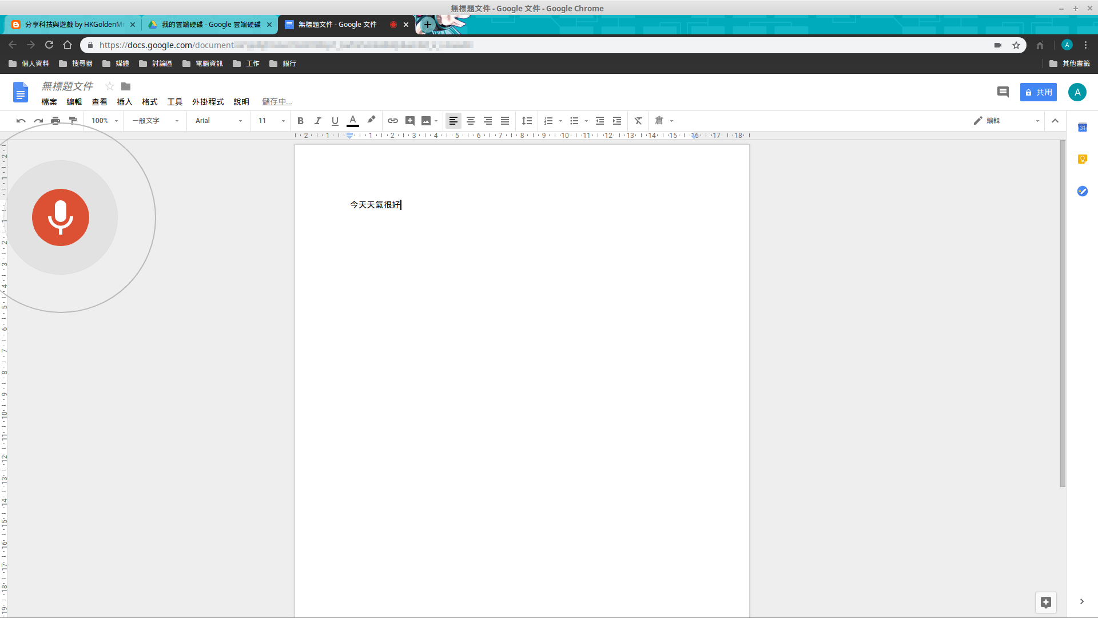Open the highlight color marker
The image size is (1098, 618).
click(x=371, y=120)
